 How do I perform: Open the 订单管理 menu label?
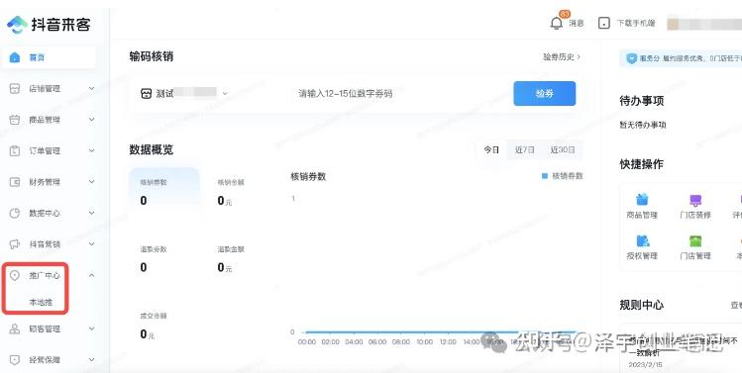[45, 150]
